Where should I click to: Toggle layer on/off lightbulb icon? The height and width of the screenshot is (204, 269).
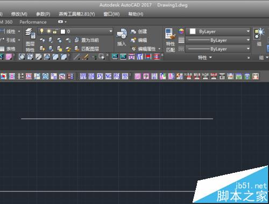(41, 31)
